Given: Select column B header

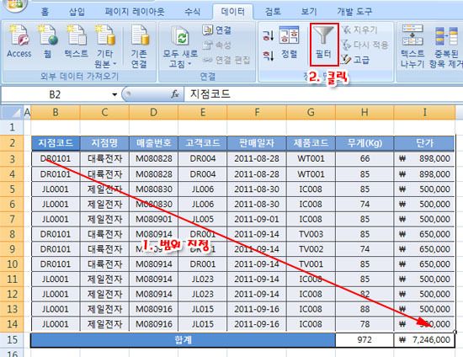Looking at the screenshot, I should click(56, 112).
